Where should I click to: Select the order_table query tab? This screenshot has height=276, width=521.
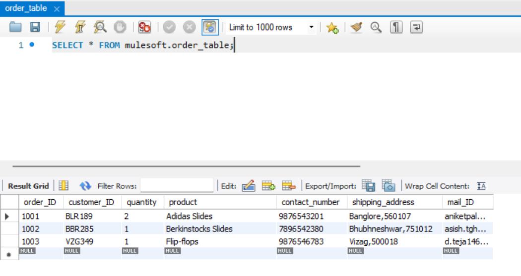26,8
